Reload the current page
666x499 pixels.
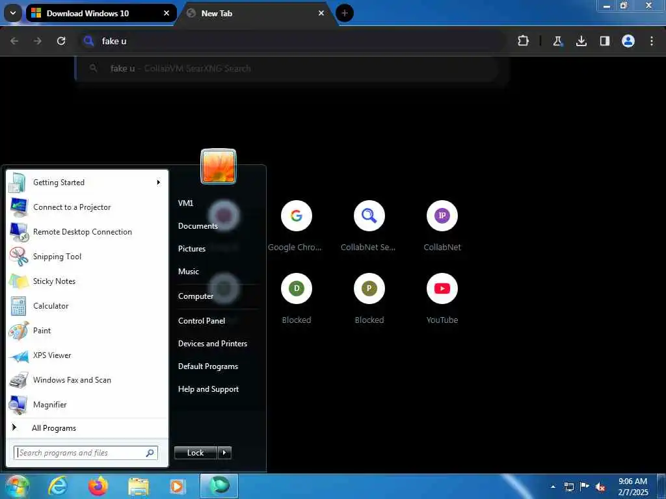[61, 41]
